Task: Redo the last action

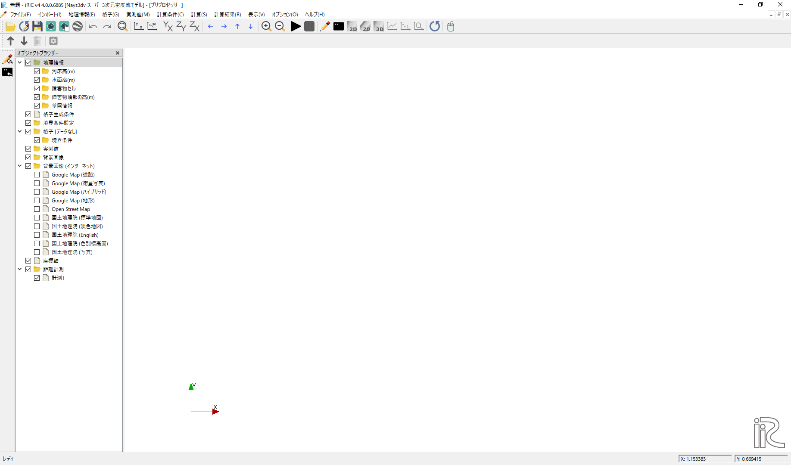Action: coord(107,27)
